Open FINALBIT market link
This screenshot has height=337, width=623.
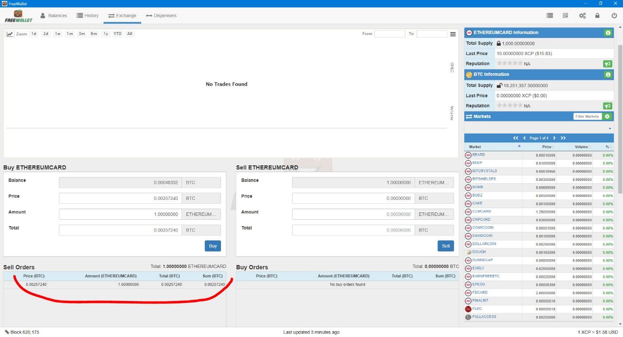click(480, 301)
